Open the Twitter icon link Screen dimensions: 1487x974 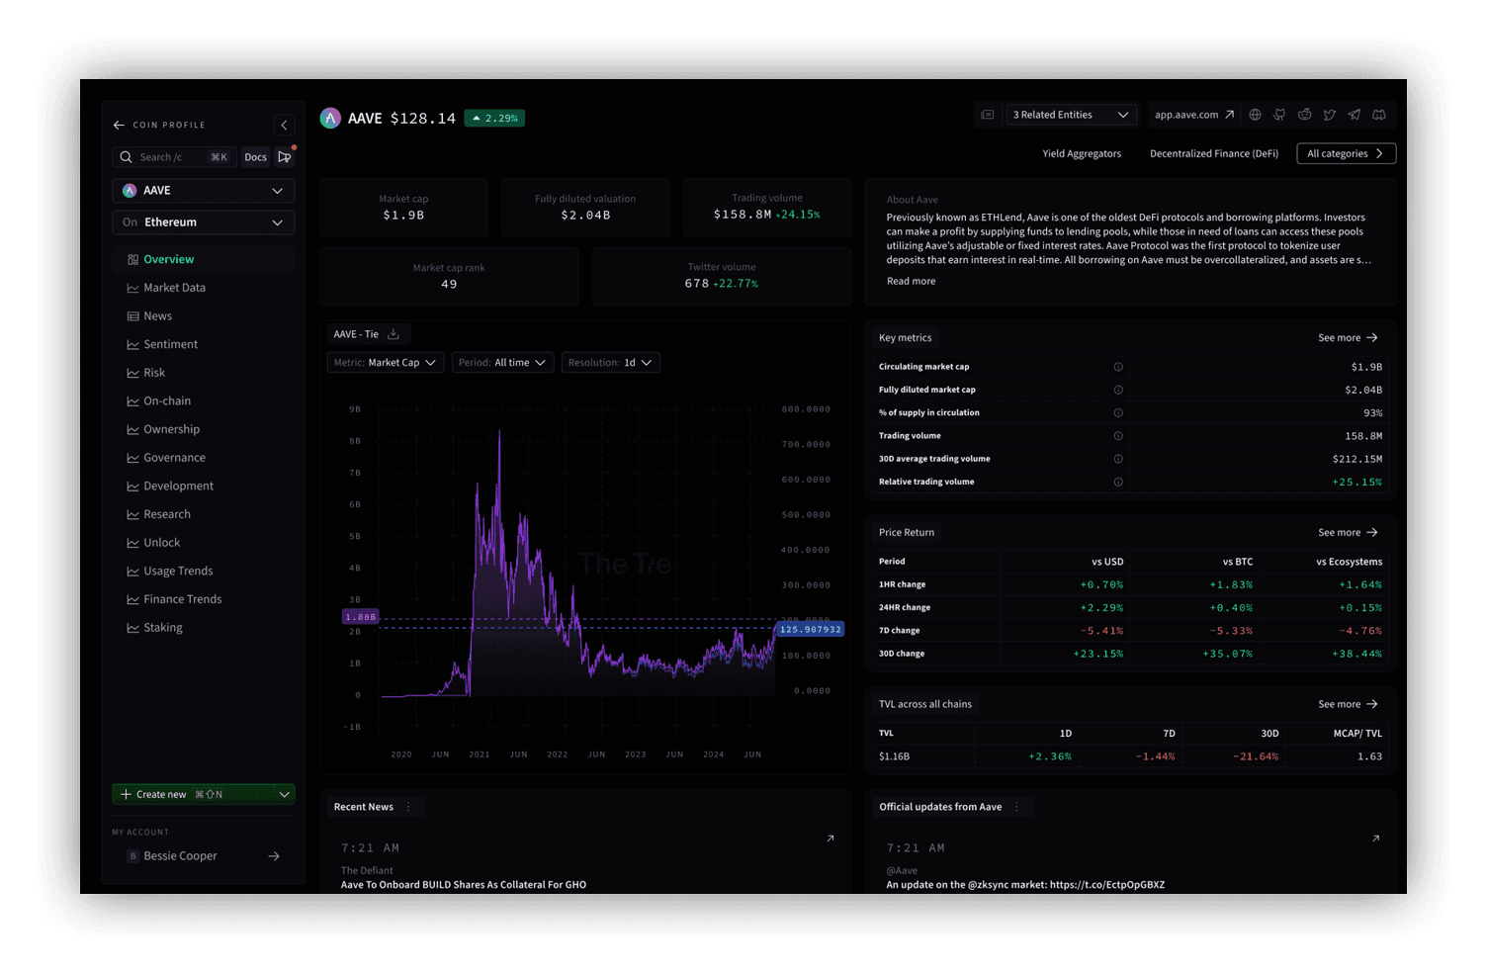coord(1329,115)
